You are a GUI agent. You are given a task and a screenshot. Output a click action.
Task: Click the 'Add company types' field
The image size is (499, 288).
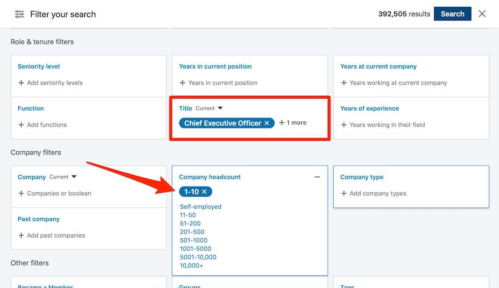click(x=378, y=193)
